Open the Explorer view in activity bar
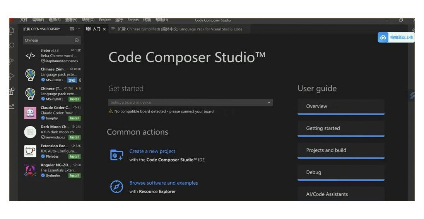424x219 pixels. 12,31
